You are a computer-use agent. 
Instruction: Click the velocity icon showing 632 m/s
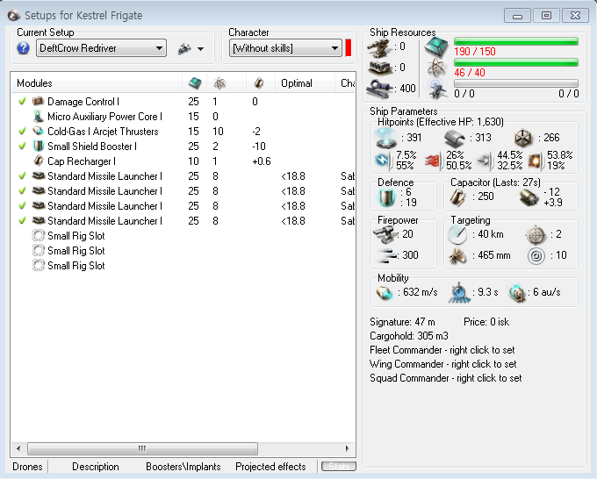(x=385, y=292)
